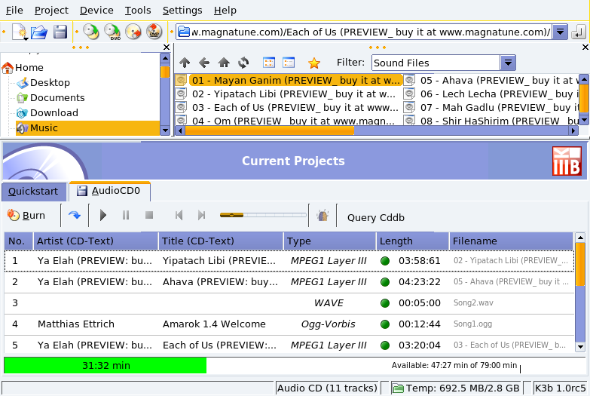Sort tracks by Artist (CD-Text) column
590x396 pixels.
(x=96, y=241)
